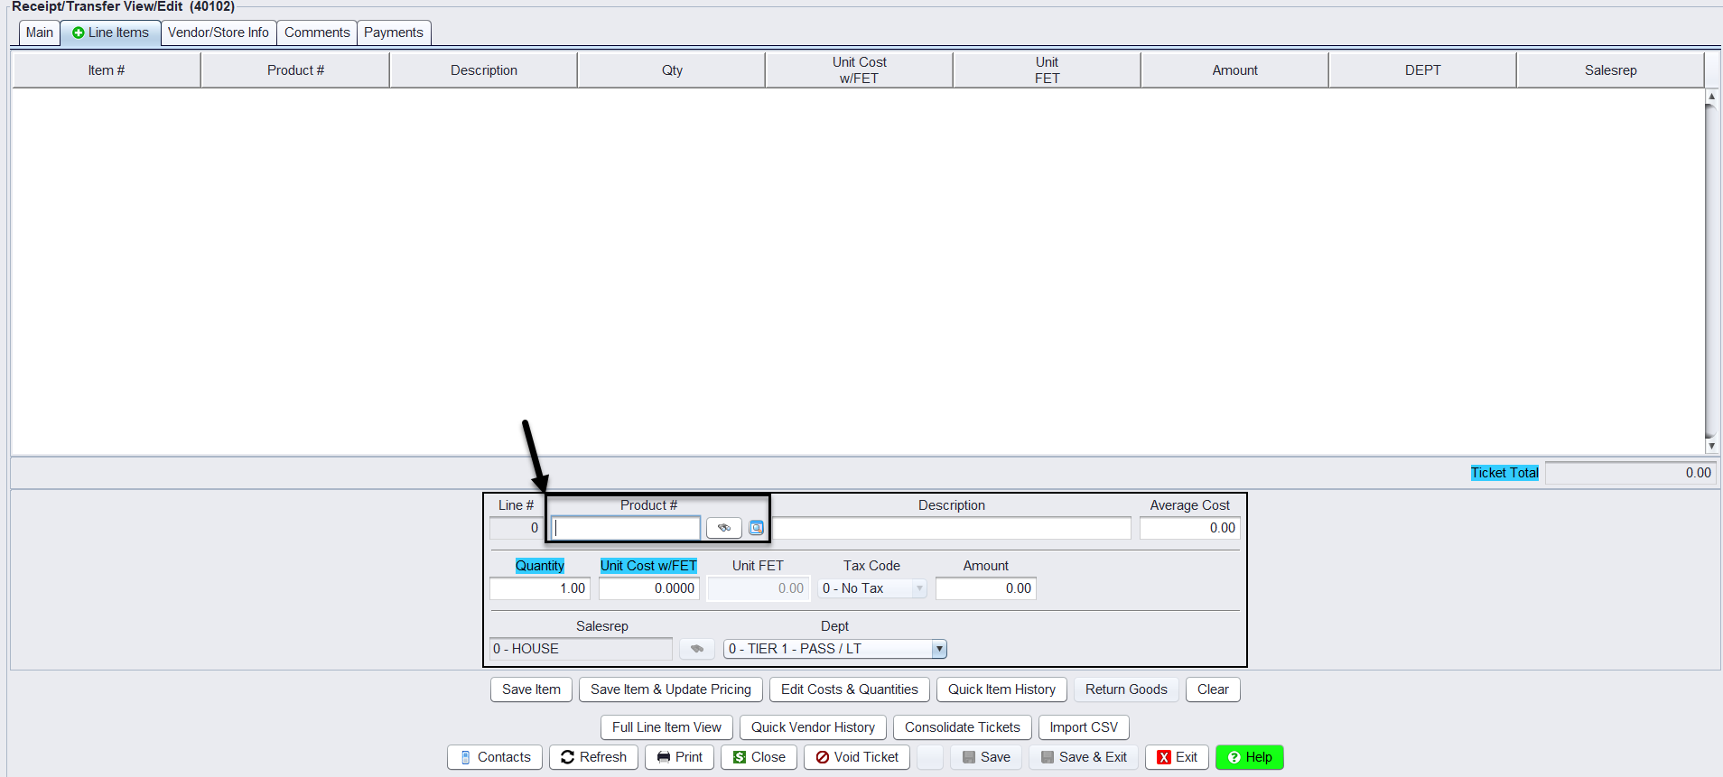Click the Void Ticket button
The image size is (1723, 777).
tap(857, 757)
